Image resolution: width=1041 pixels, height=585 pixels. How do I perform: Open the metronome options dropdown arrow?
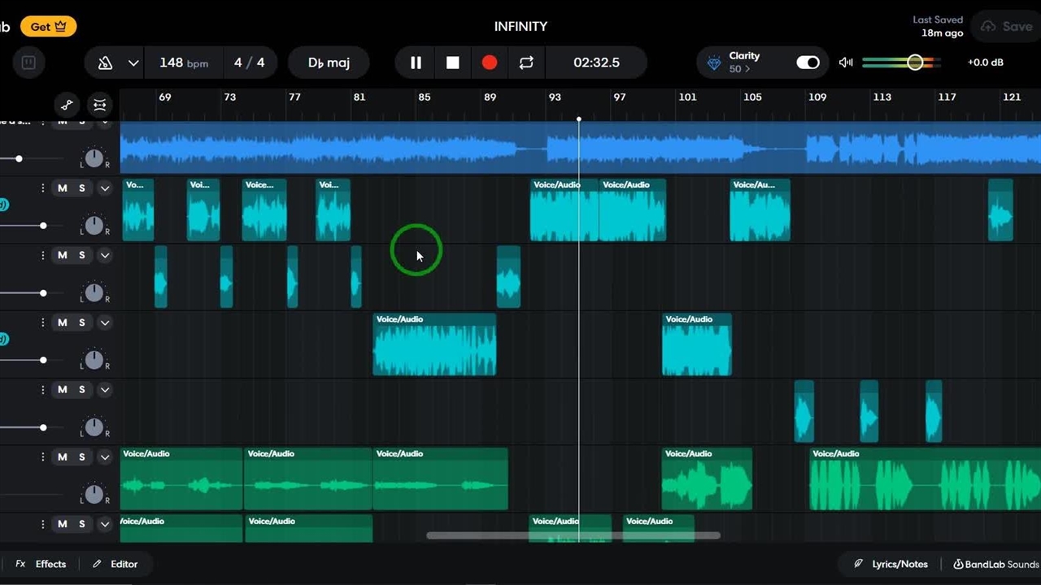(133, 63)
